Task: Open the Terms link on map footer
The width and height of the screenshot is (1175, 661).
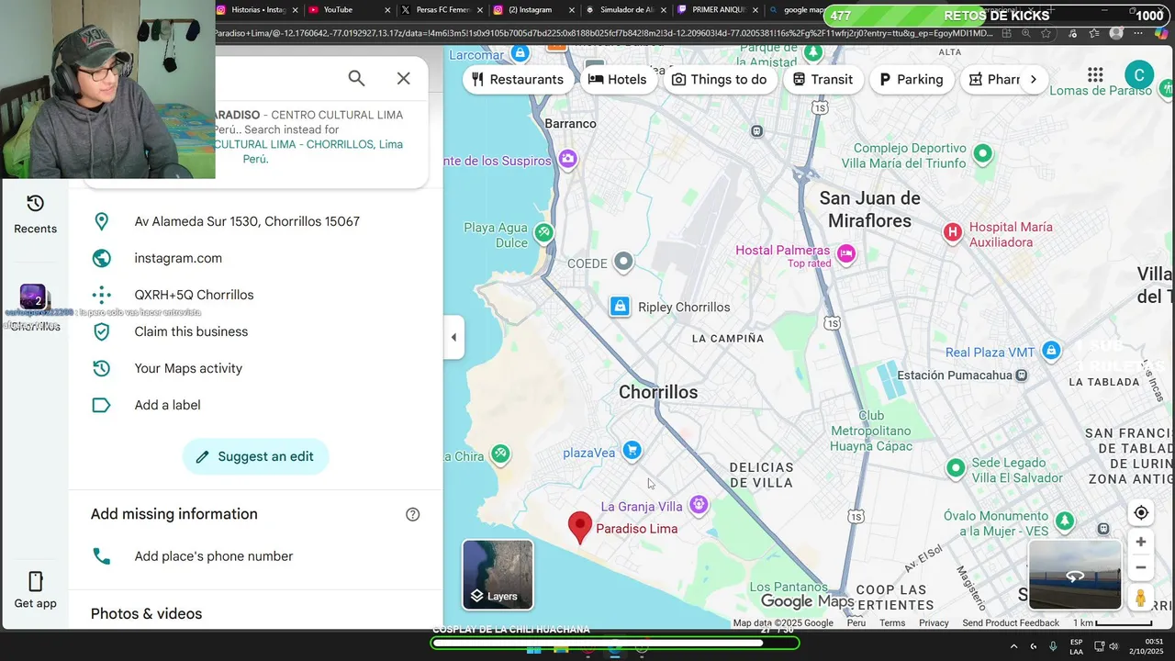Action: point(892,622)
